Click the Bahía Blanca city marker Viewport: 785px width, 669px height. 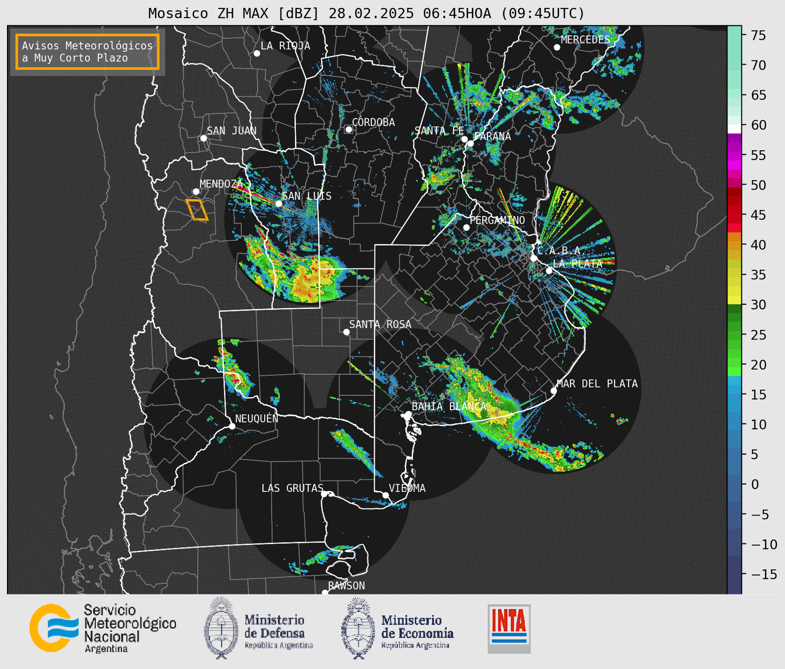(x=409, y=414)
